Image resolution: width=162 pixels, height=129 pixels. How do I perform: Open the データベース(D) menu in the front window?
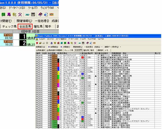(x=73, y=39)
